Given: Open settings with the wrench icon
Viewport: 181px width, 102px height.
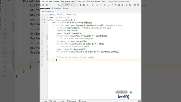Looking at the screenshot, I should click(127, 5).
